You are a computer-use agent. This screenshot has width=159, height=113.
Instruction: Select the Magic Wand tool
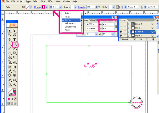point(10,35)
